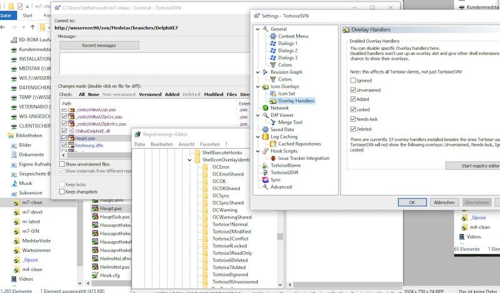
Task: Open the Start tab in Explorer ribbon
Action: pyautogui.click(x=27, y=15)
